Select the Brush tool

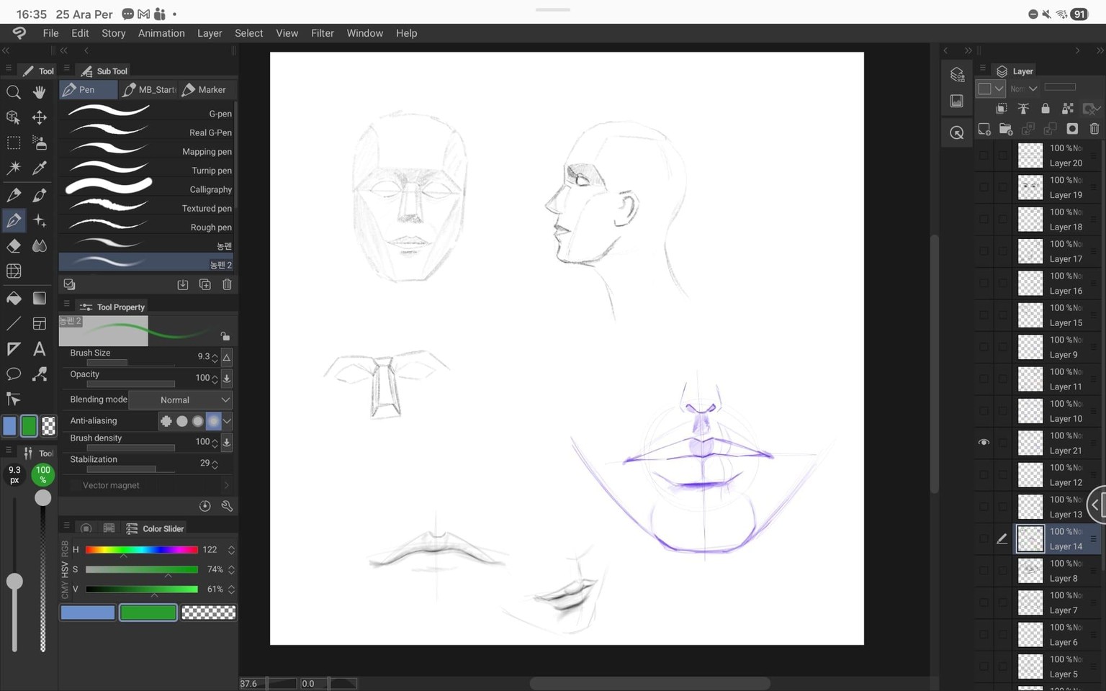click(40, 194)
